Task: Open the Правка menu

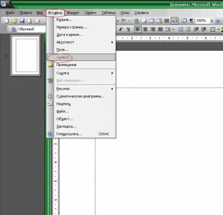Action: [26, 13]
